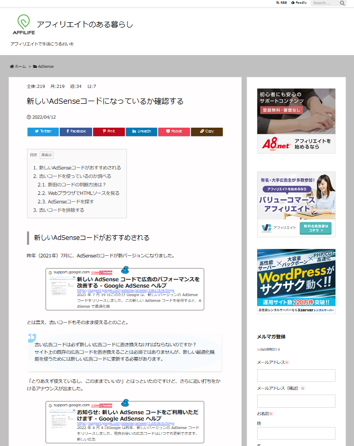This screenshot has width=354, height=446.
Task: Share the article on Twitter
Action: click(x=43, y=131)
